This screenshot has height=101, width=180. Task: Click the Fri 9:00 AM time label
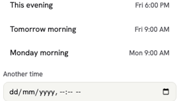pos(152,29)
